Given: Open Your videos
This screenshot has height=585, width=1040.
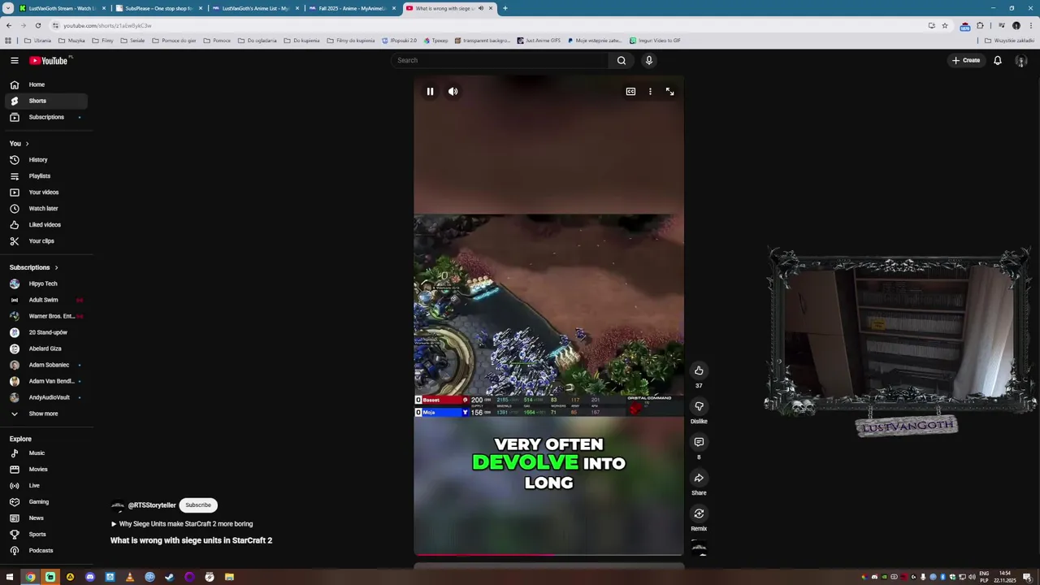Looking at the screenshot, I should [45, 193].
